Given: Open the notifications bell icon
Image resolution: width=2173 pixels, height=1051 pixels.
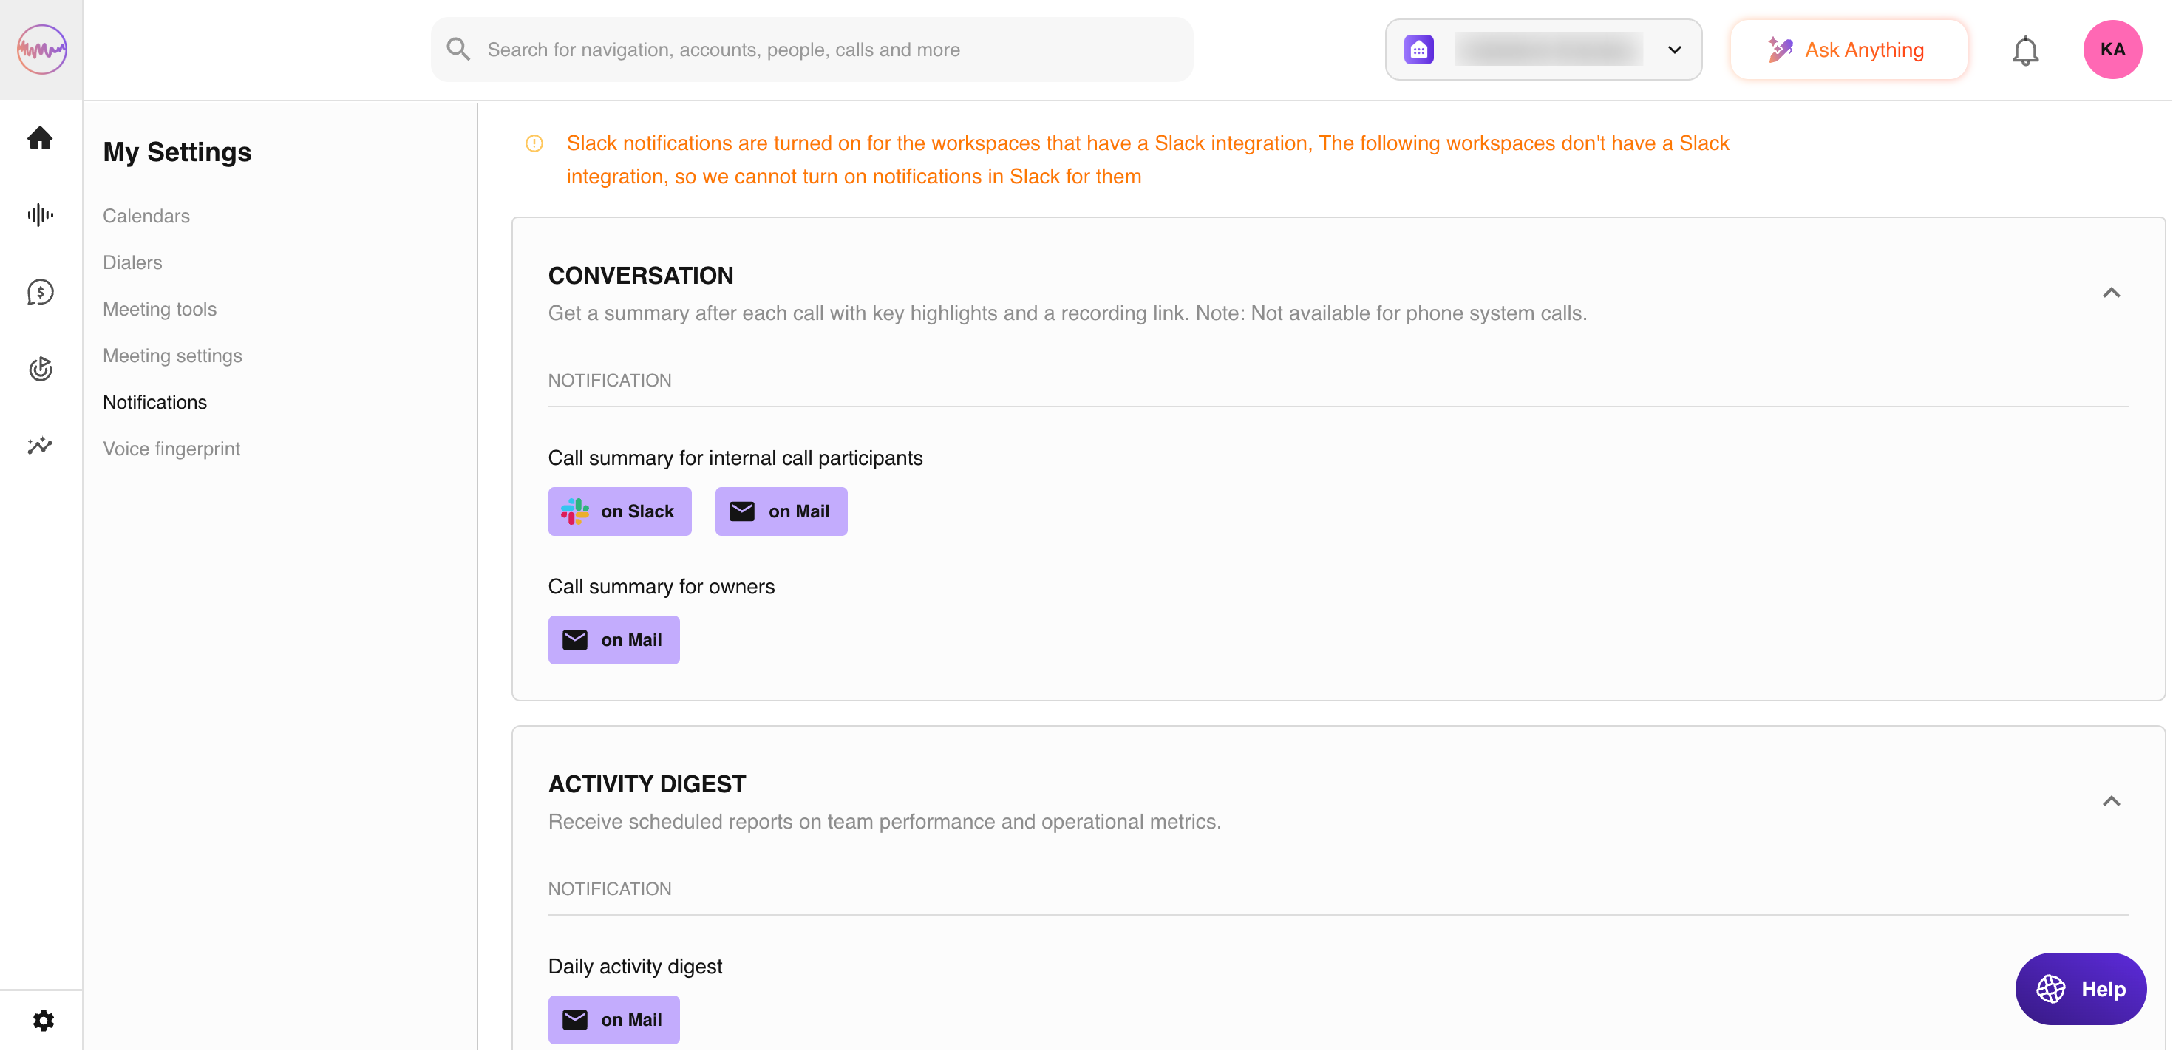Looking at the screenshot, I should point(2024,50).
